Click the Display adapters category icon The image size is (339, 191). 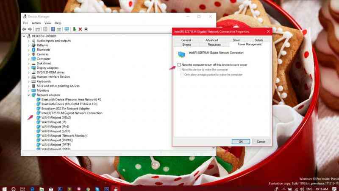point(33,68)
